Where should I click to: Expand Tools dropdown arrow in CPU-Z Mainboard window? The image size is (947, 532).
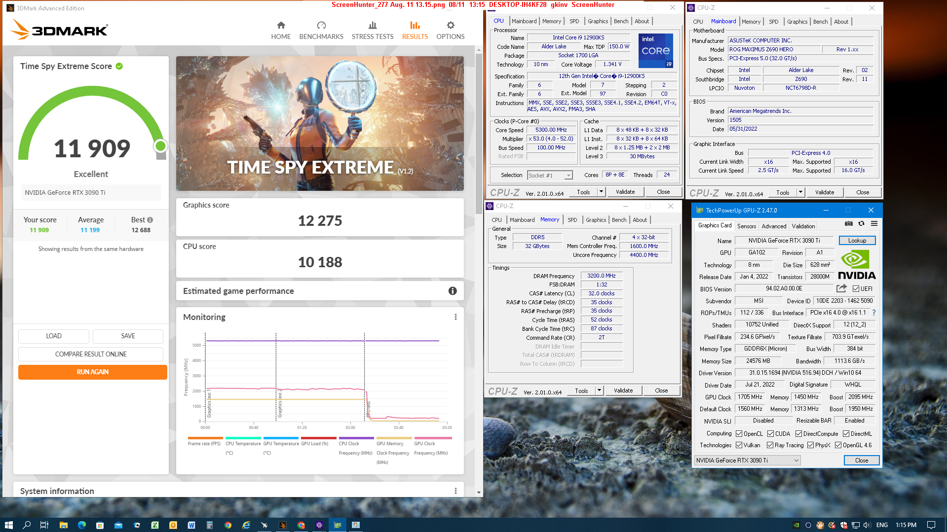point(800,192)
